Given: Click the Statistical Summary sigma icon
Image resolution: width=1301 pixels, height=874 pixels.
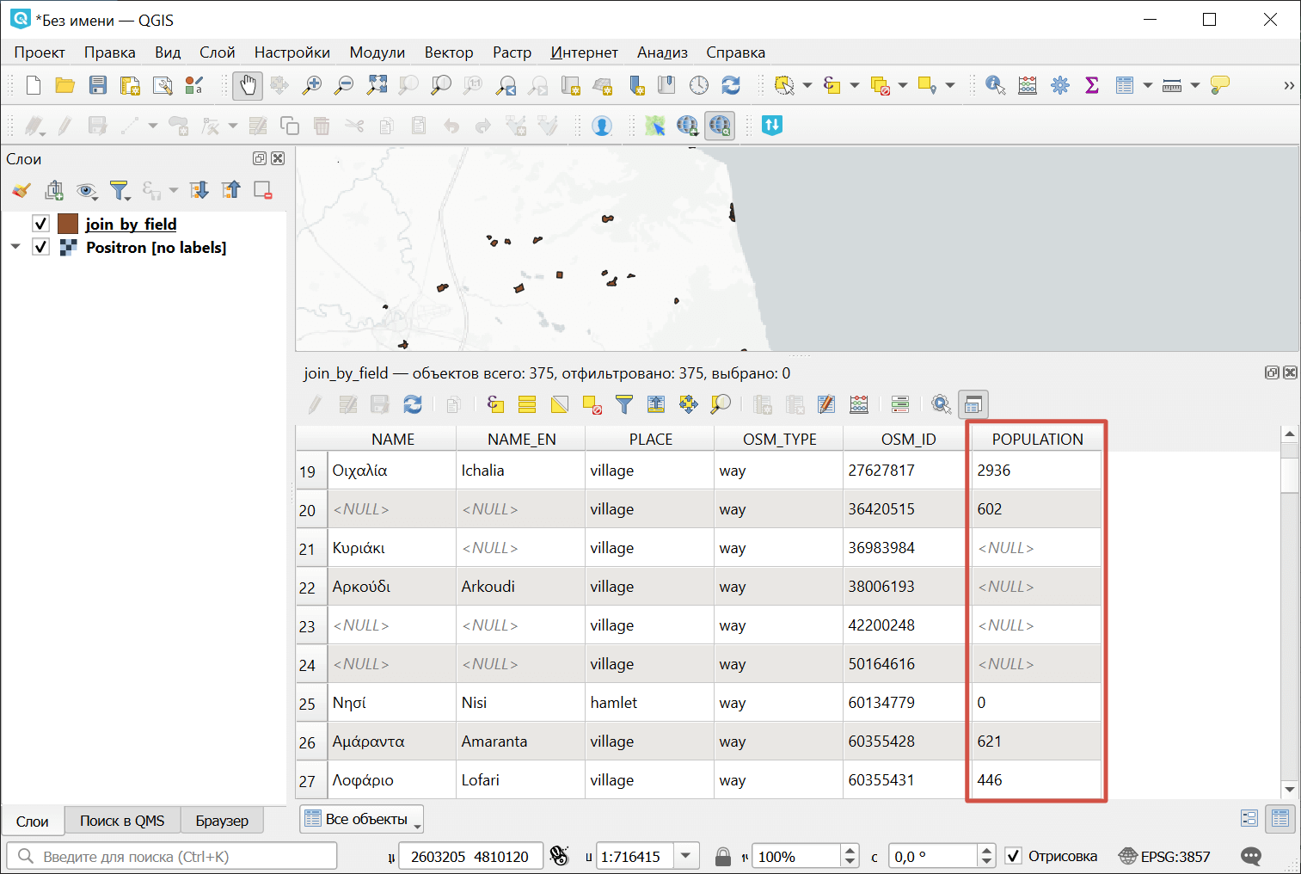Looking at the screenshot, I should [x=1092, y=85].
